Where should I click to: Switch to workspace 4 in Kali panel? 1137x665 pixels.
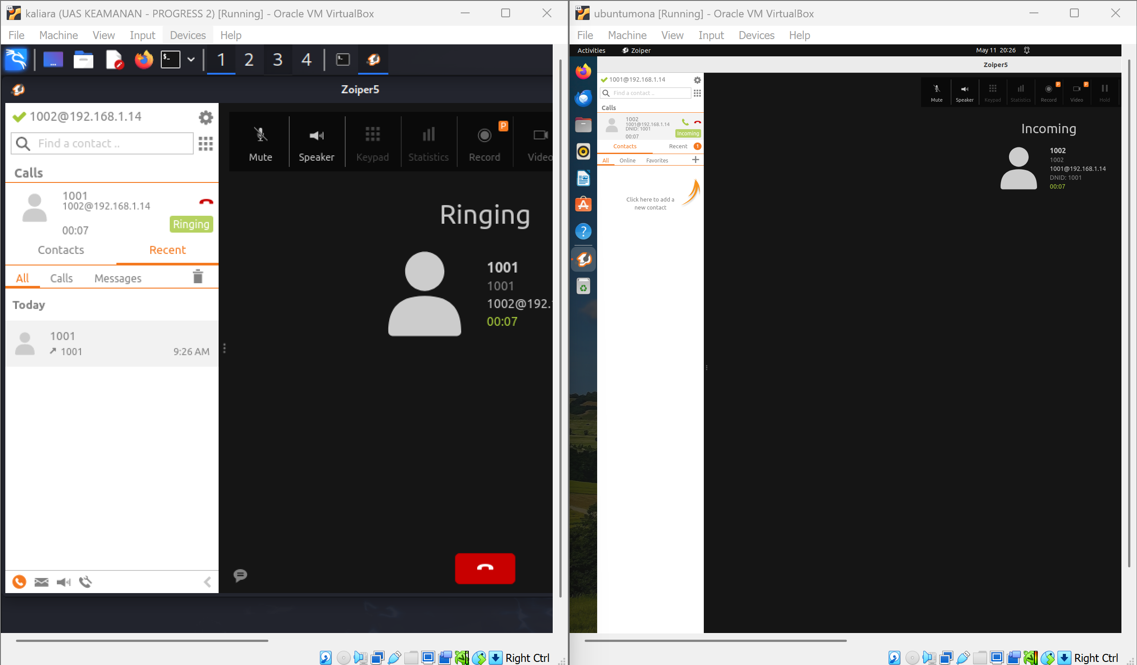[307, 59]
